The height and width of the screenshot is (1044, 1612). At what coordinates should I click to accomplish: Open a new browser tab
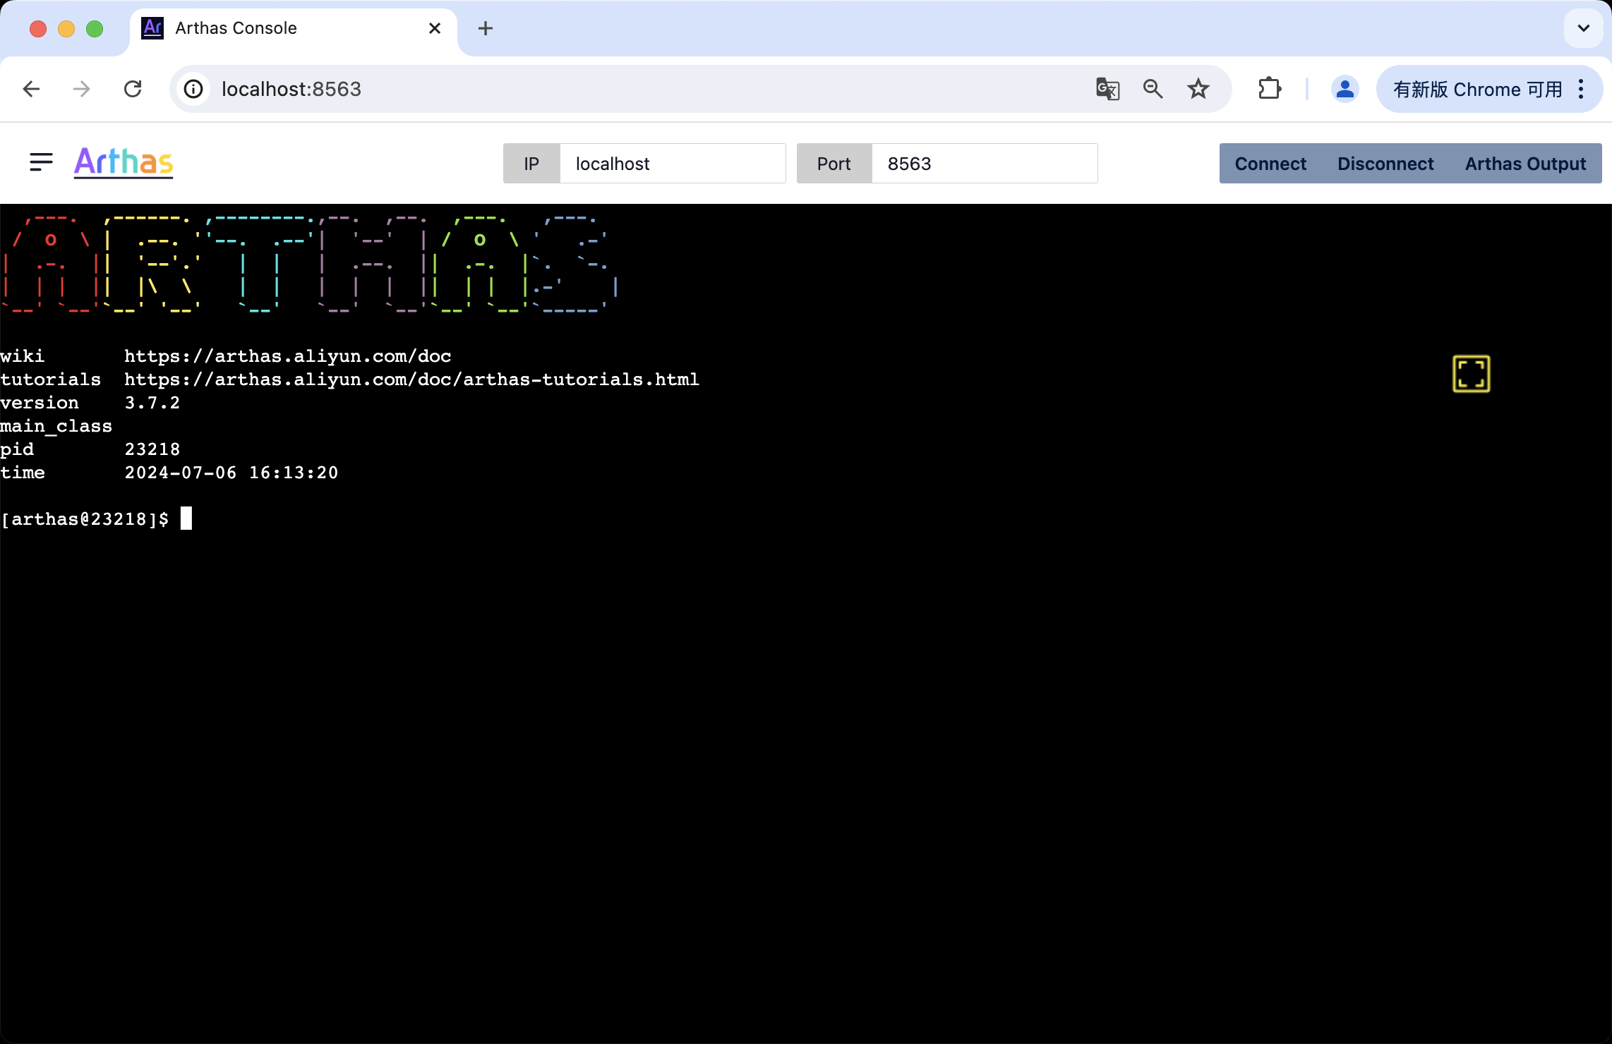click(486, 28)
